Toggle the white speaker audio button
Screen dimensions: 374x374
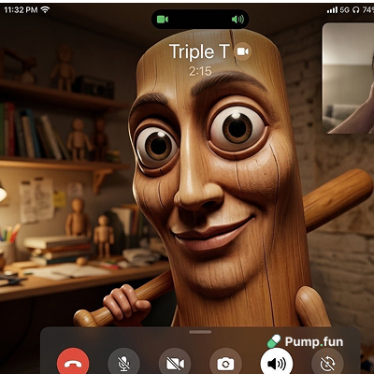(277, 362)
